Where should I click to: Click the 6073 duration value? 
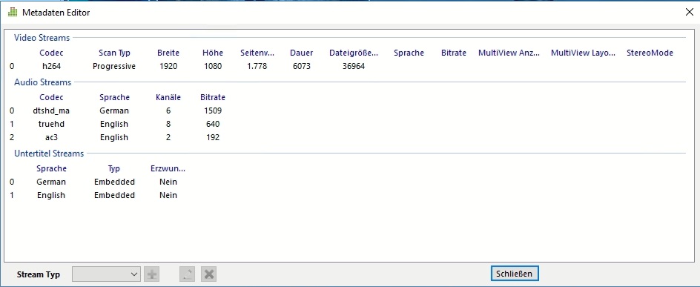pos(301,66)
